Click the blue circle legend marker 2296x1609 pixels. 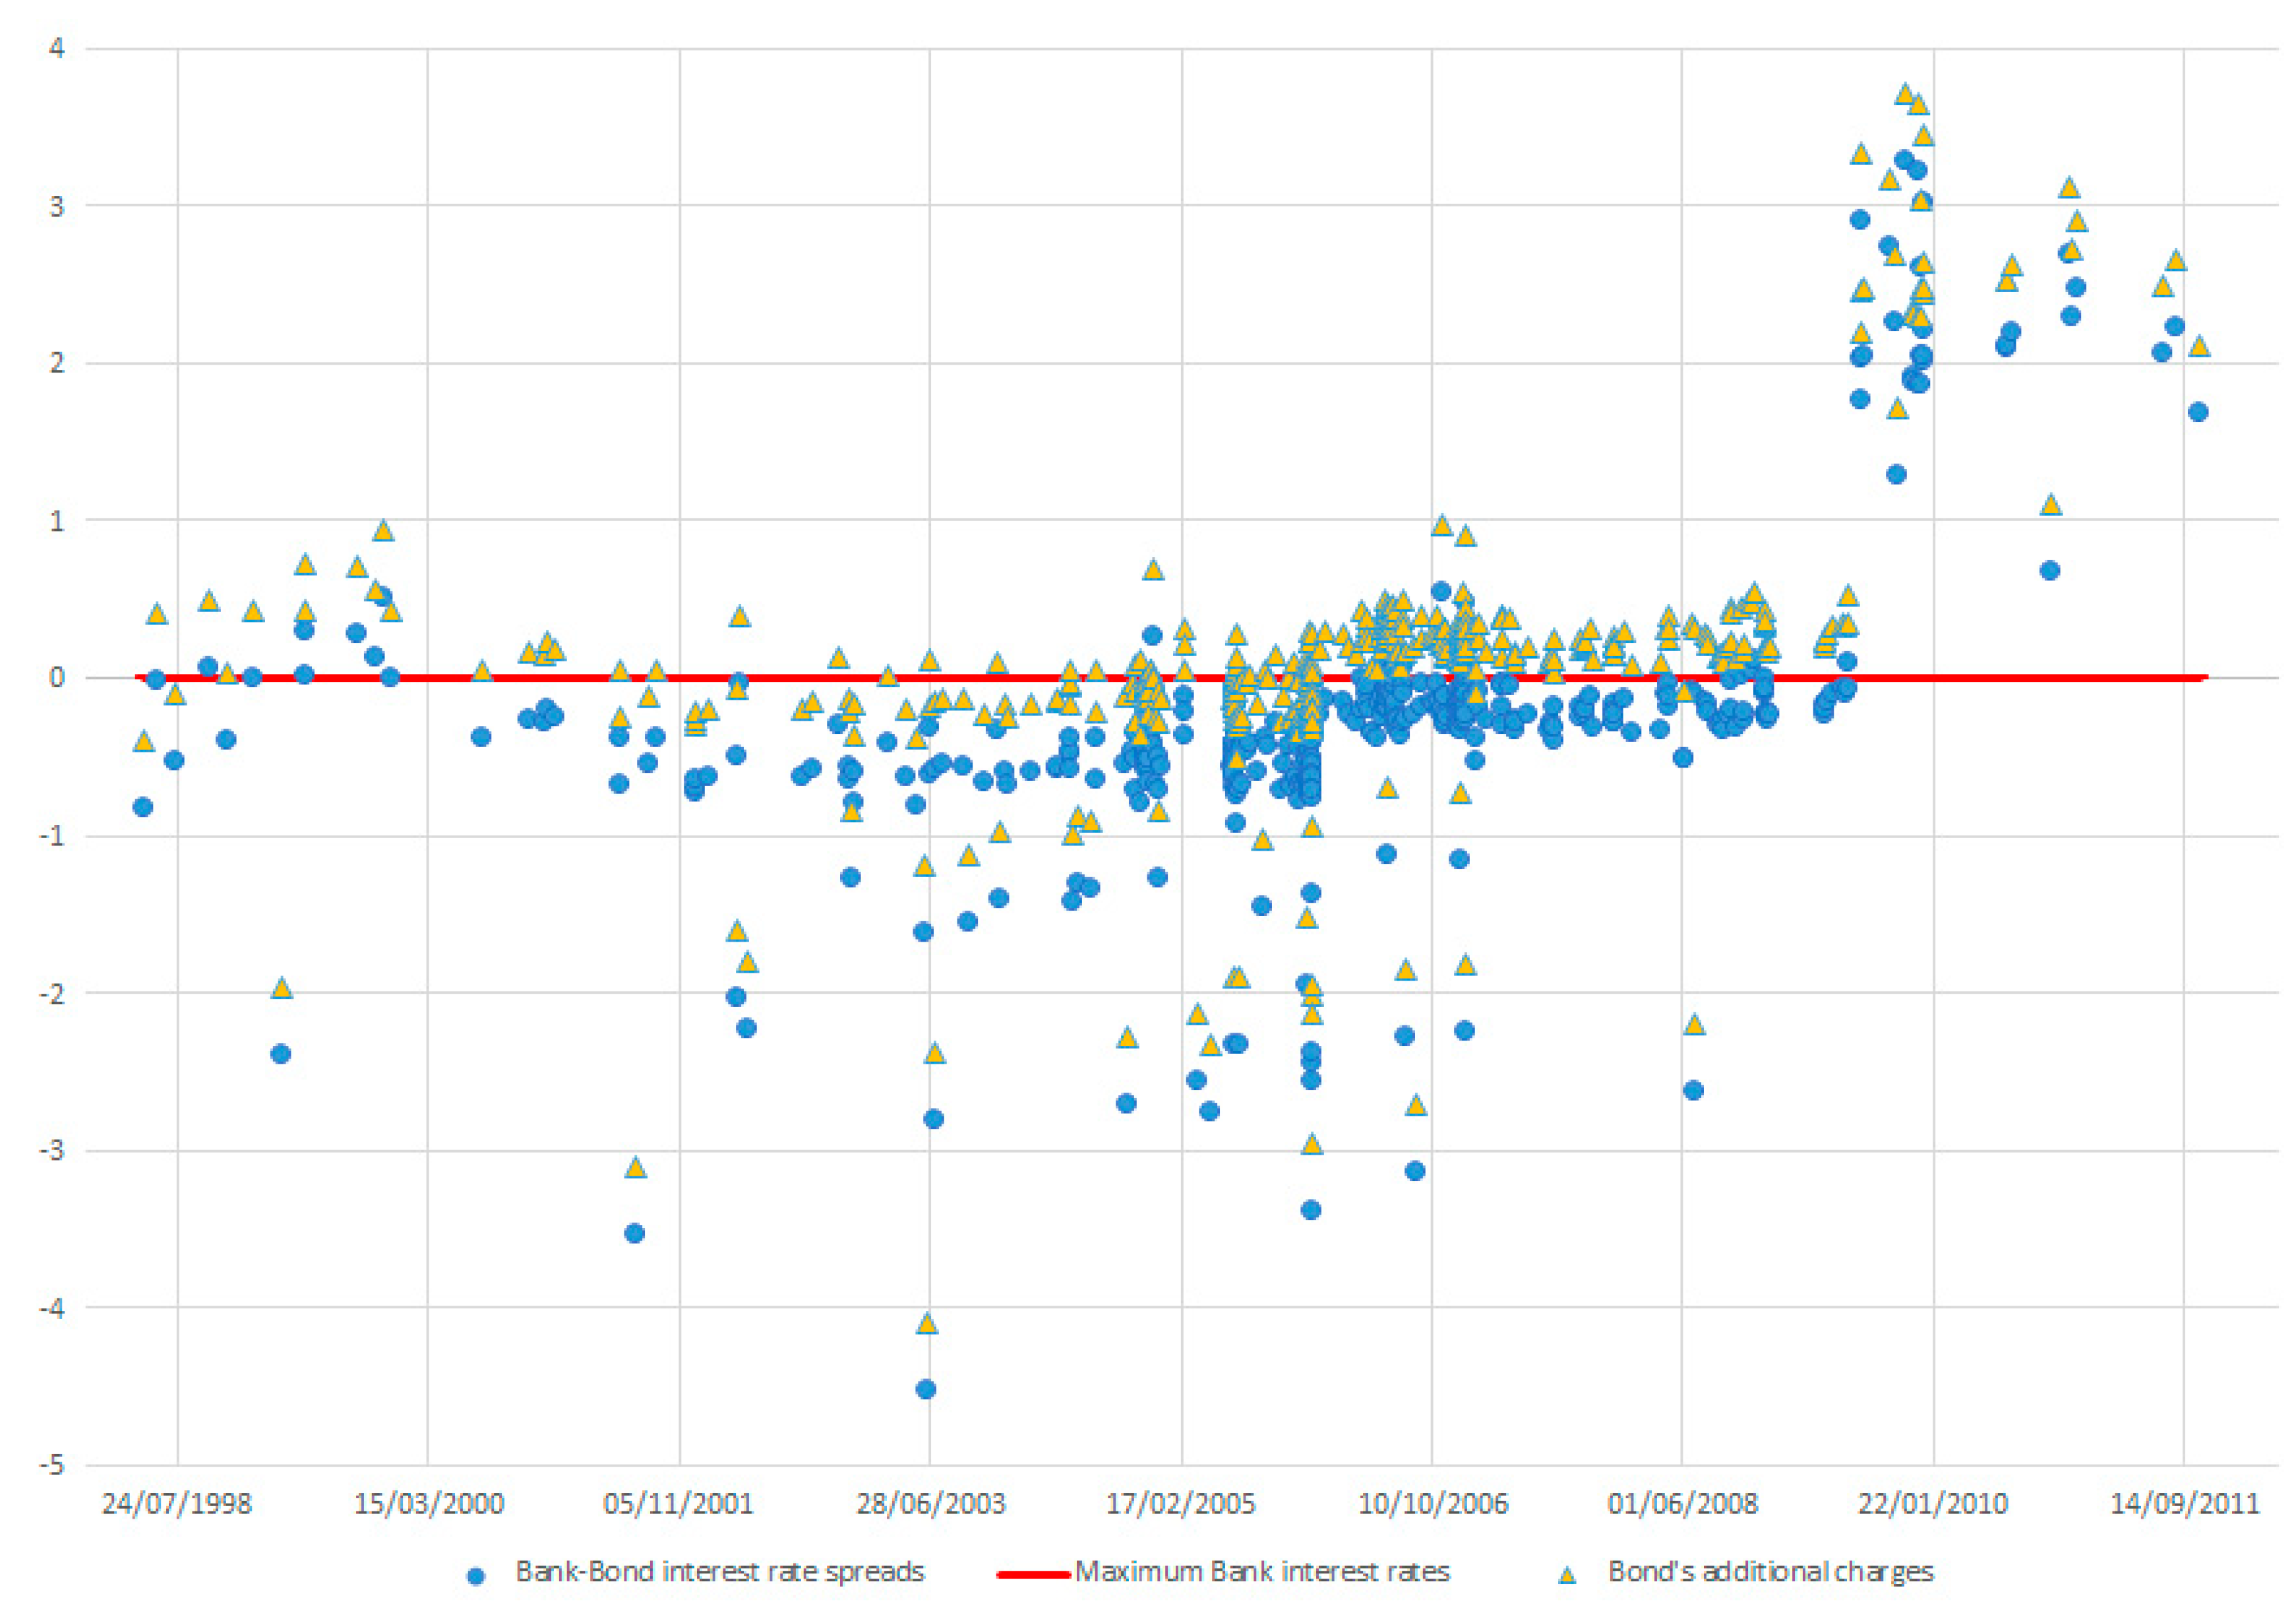(476, 1576)
